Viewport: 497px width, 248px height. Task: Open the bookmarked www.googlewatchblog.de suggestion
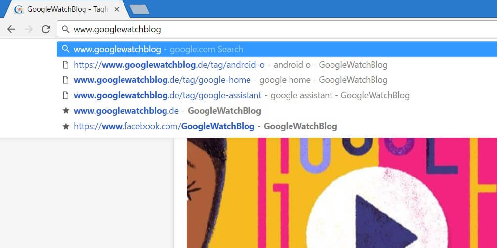coord(277,111)
